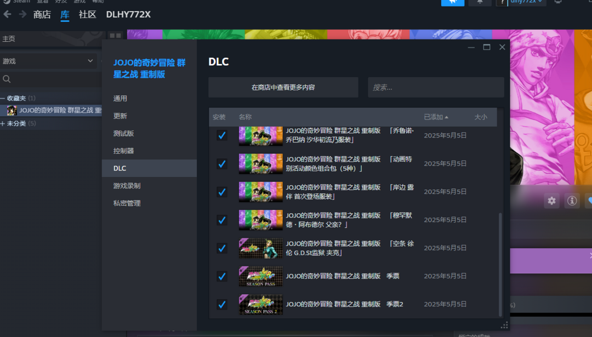
Task: Expand the 未分类 category
Action: click(3, 123)
